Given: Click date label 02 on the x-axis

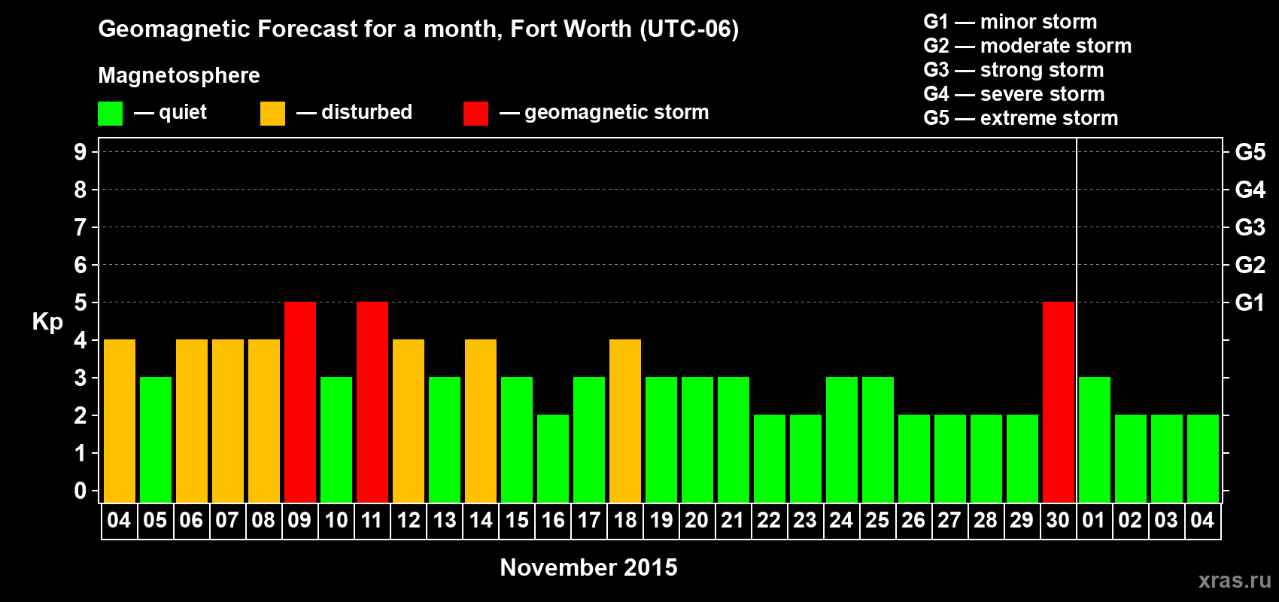Looking at the screenshot, I should click(1130, 520).
